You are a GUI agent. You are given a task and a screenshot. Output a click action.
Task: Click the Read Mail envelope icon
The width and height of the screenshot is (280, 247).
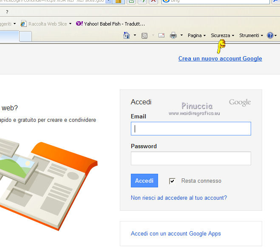(161, 35)
